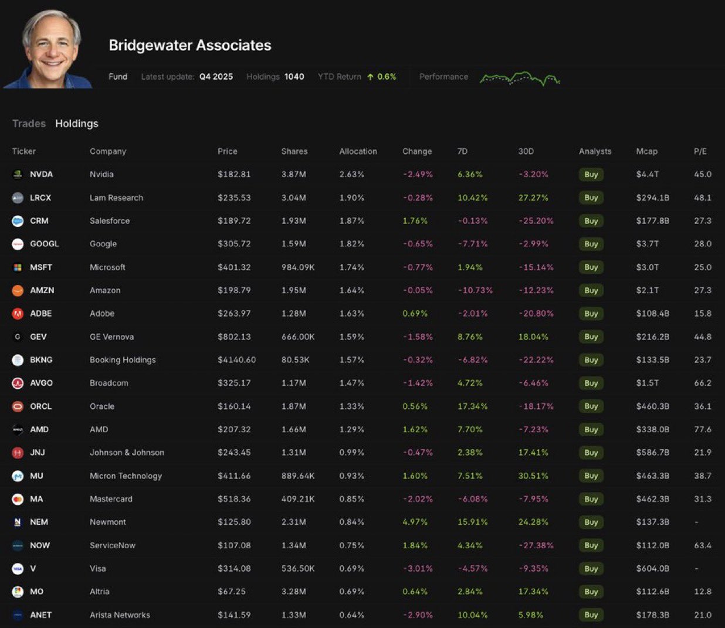Click Altria price $67.25
Image resolution: width=725 pixels, height=628 pixels.
pos(232,592)
